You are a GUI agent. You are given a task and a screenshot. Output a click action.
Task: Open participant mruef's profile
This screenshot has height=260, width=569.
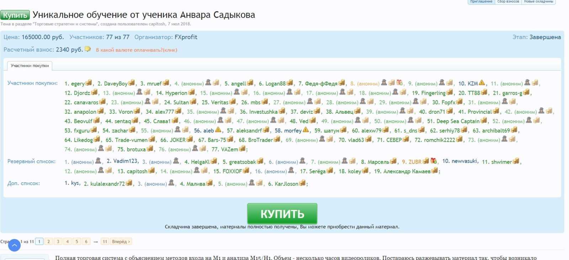tap(154, 84)
